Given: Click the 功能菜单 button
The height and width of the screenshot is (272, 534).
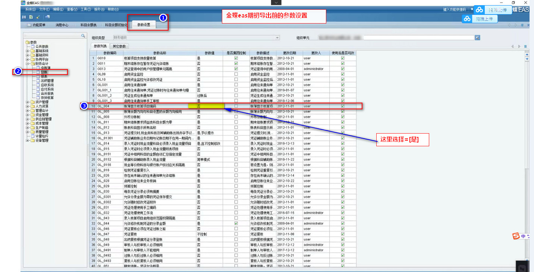Looking at the screenshot, I should pos(37,25).
